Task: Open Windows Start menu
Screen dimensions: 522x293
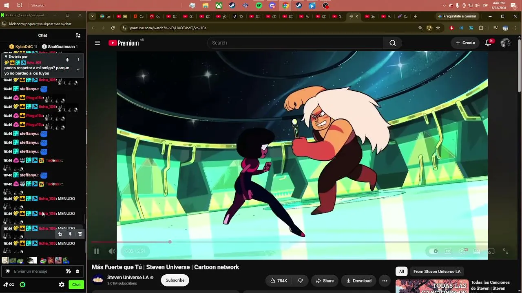Action: pos(6,5)
